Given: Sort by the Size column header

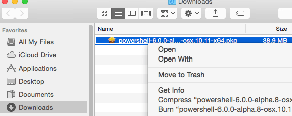Looking at the screenshot, I should pyautogui.click(x=282, y=29).
